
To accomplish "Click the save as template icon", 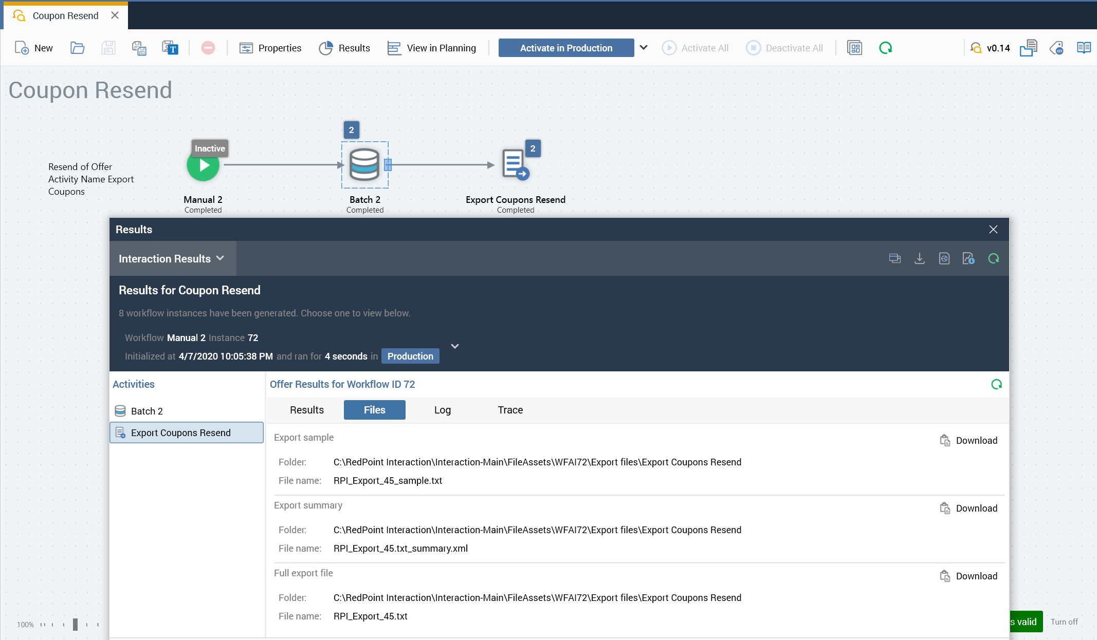I will coord(170,48).
